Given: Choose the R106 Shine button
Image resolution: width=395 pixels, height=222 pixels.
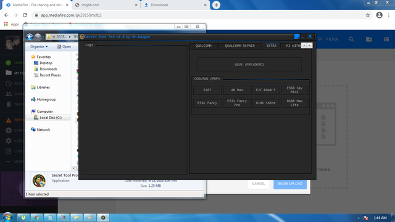Looking at the screenshot, I should (266, 103).
